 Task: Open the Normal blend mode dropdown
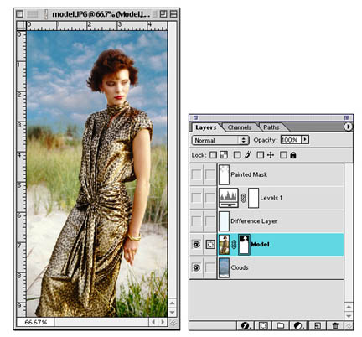coord(220,140)
